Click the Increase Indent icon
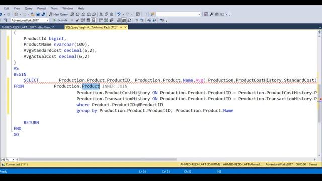Screen dimensions: 322x181 154,20
